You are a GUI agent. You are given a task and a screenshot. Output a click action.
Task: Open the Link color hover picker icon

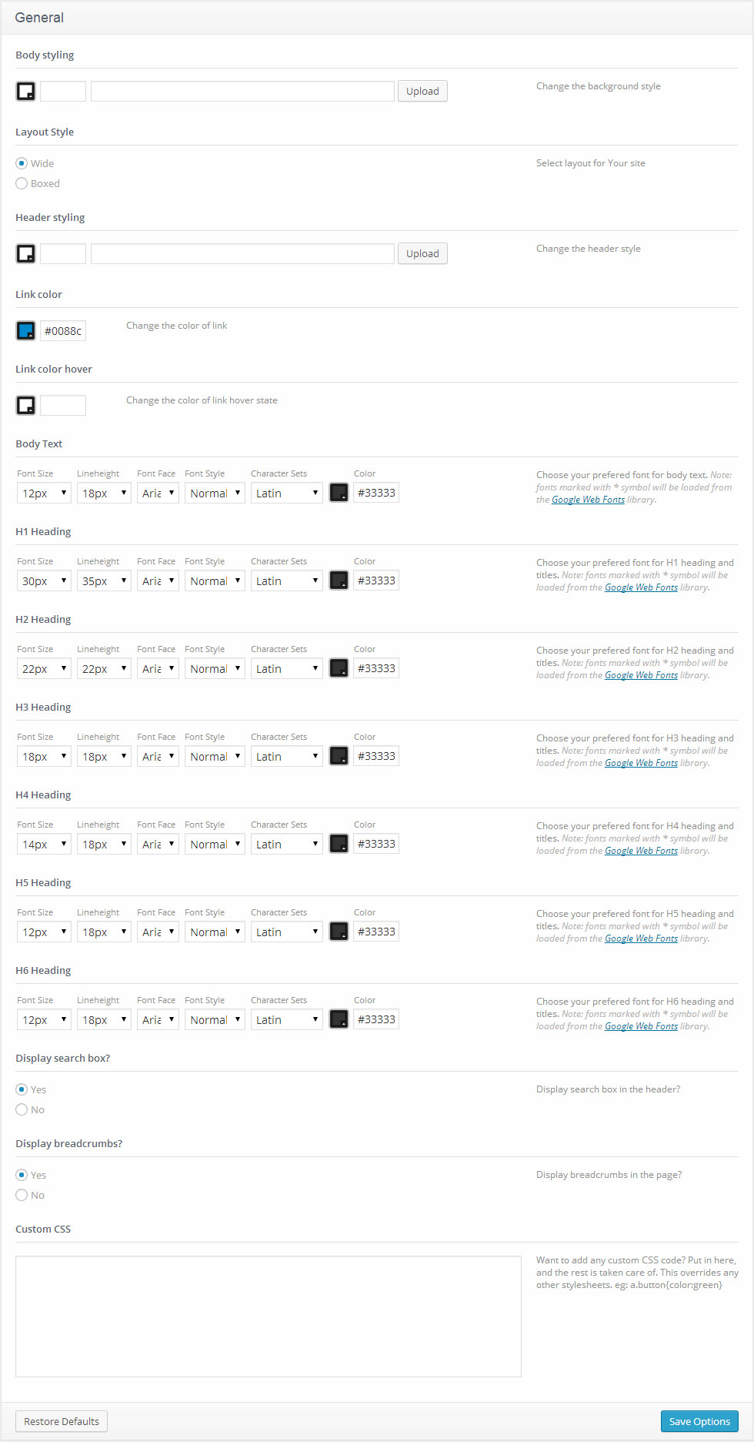pyautogui.click(x=25, y=406)
